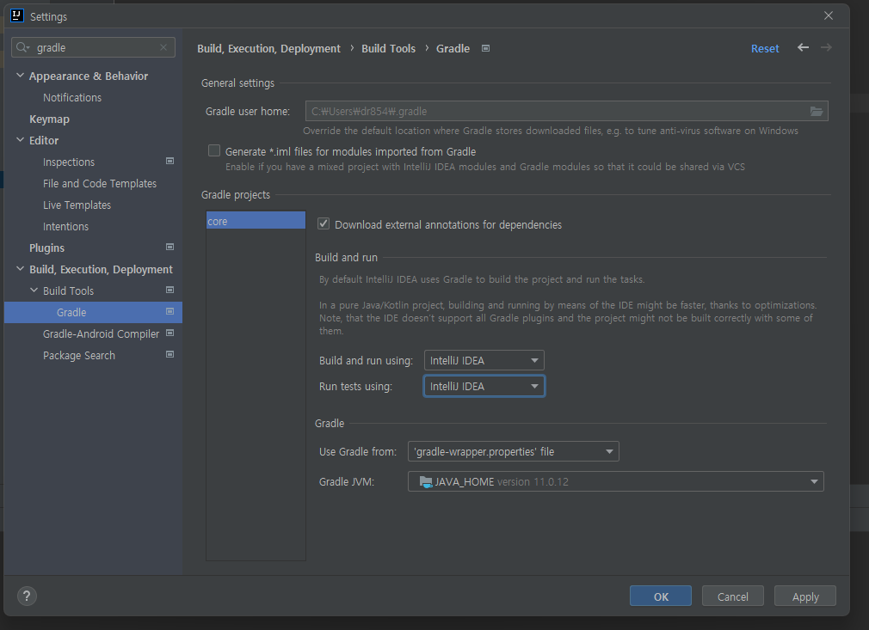Collapse the Build Tools node
869x630 pixels.
coord(34,291)
